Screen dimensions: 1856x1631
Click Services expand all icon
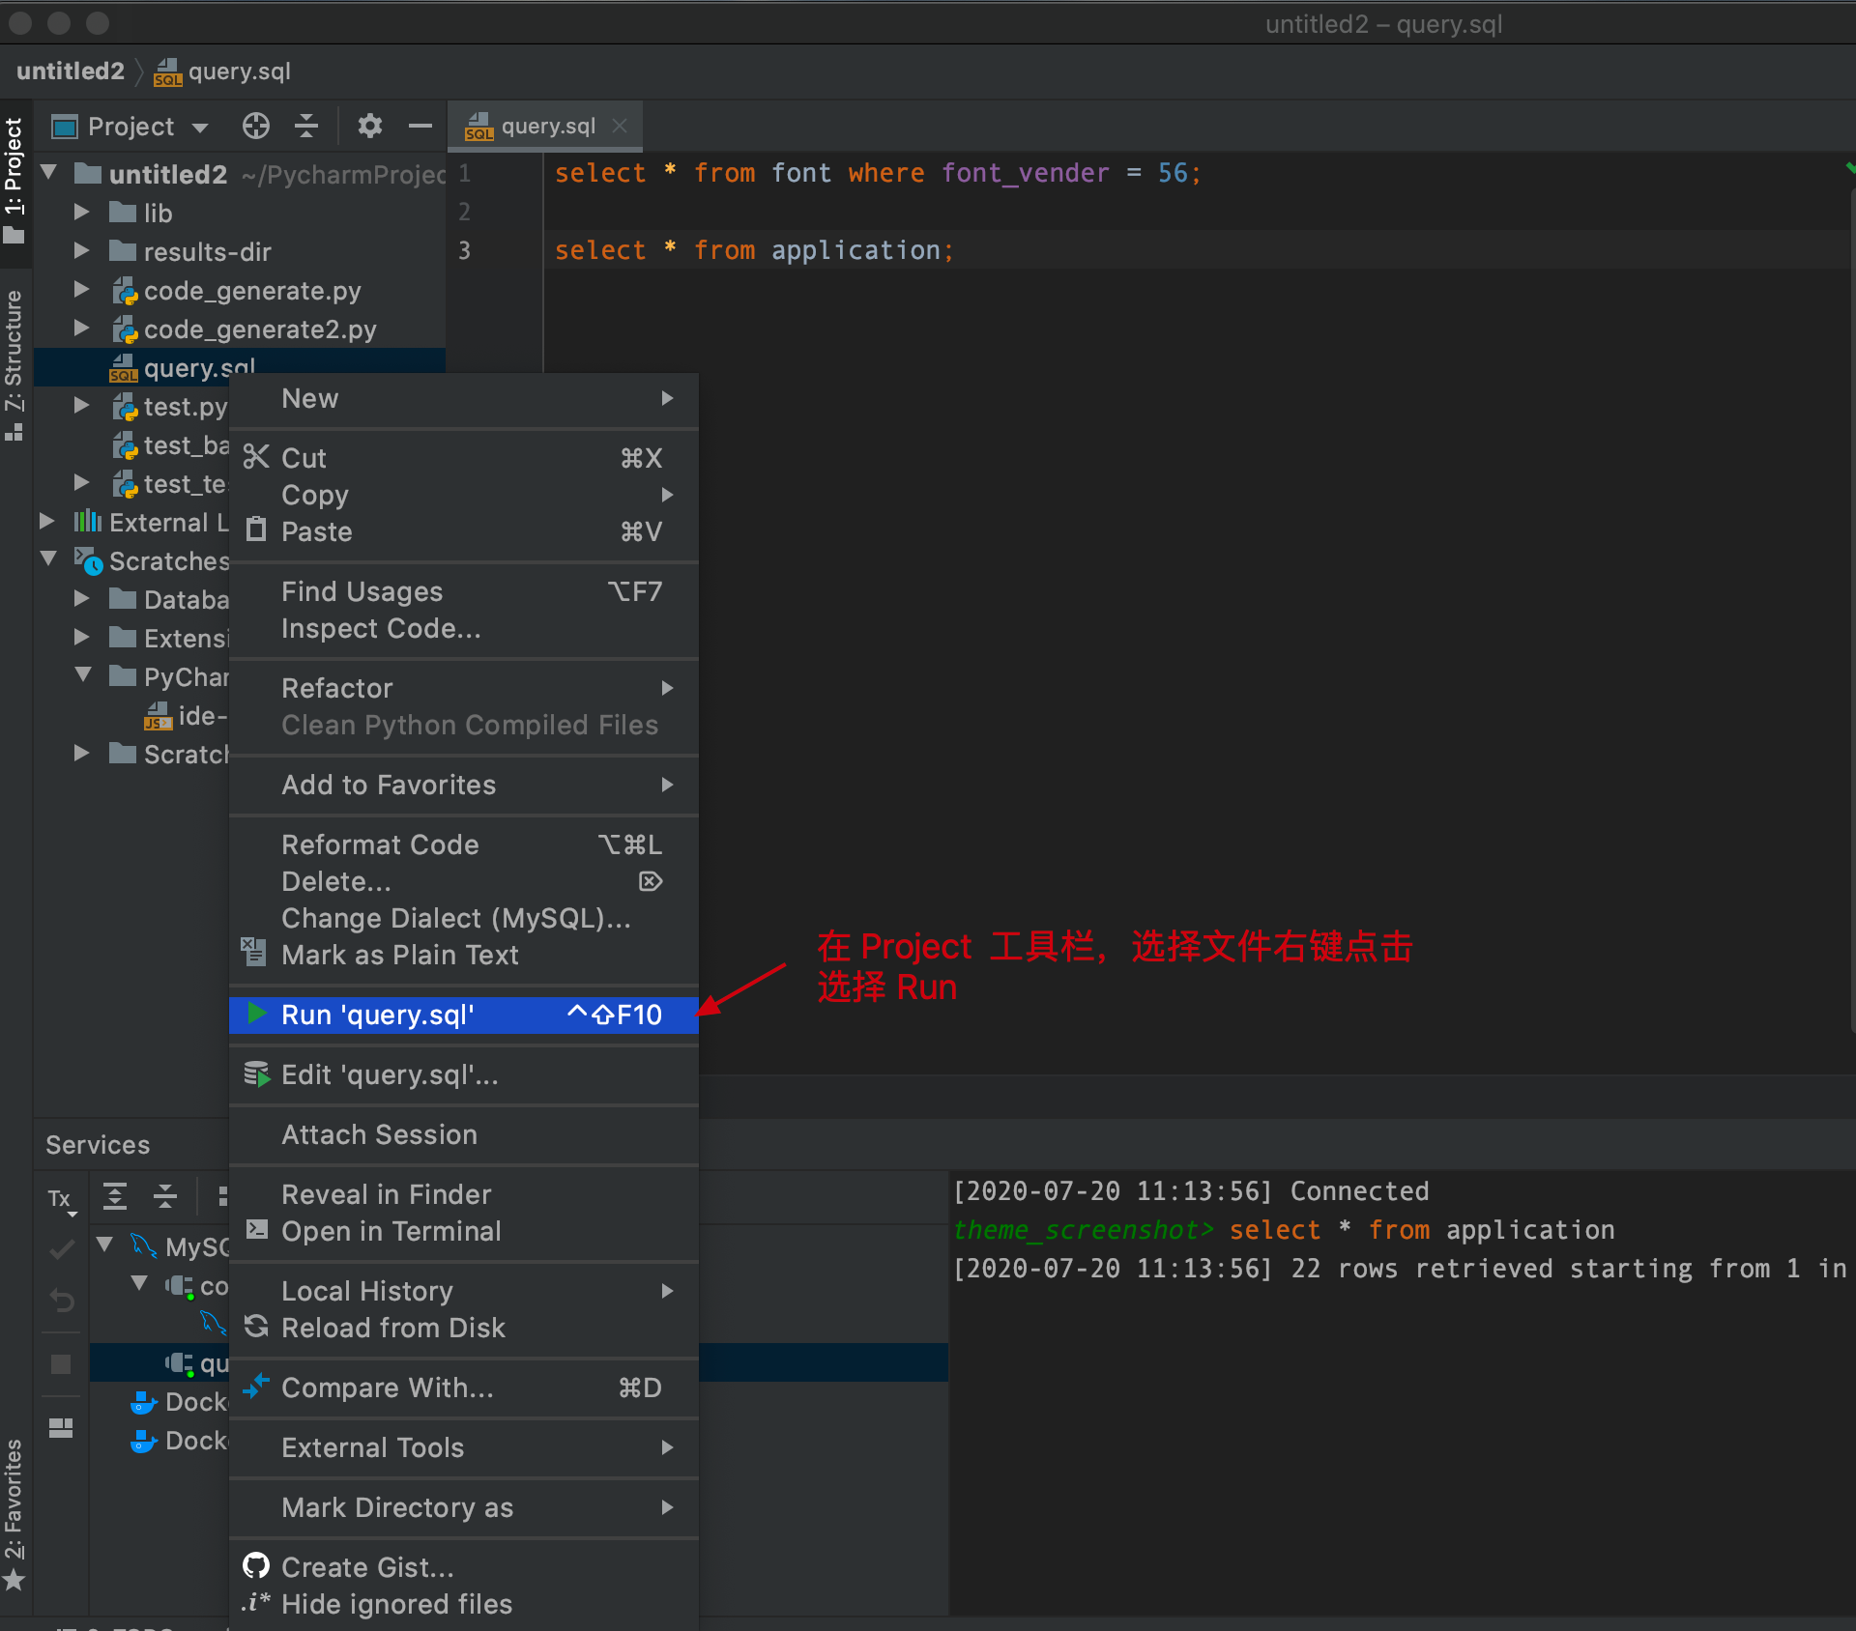115,1196
